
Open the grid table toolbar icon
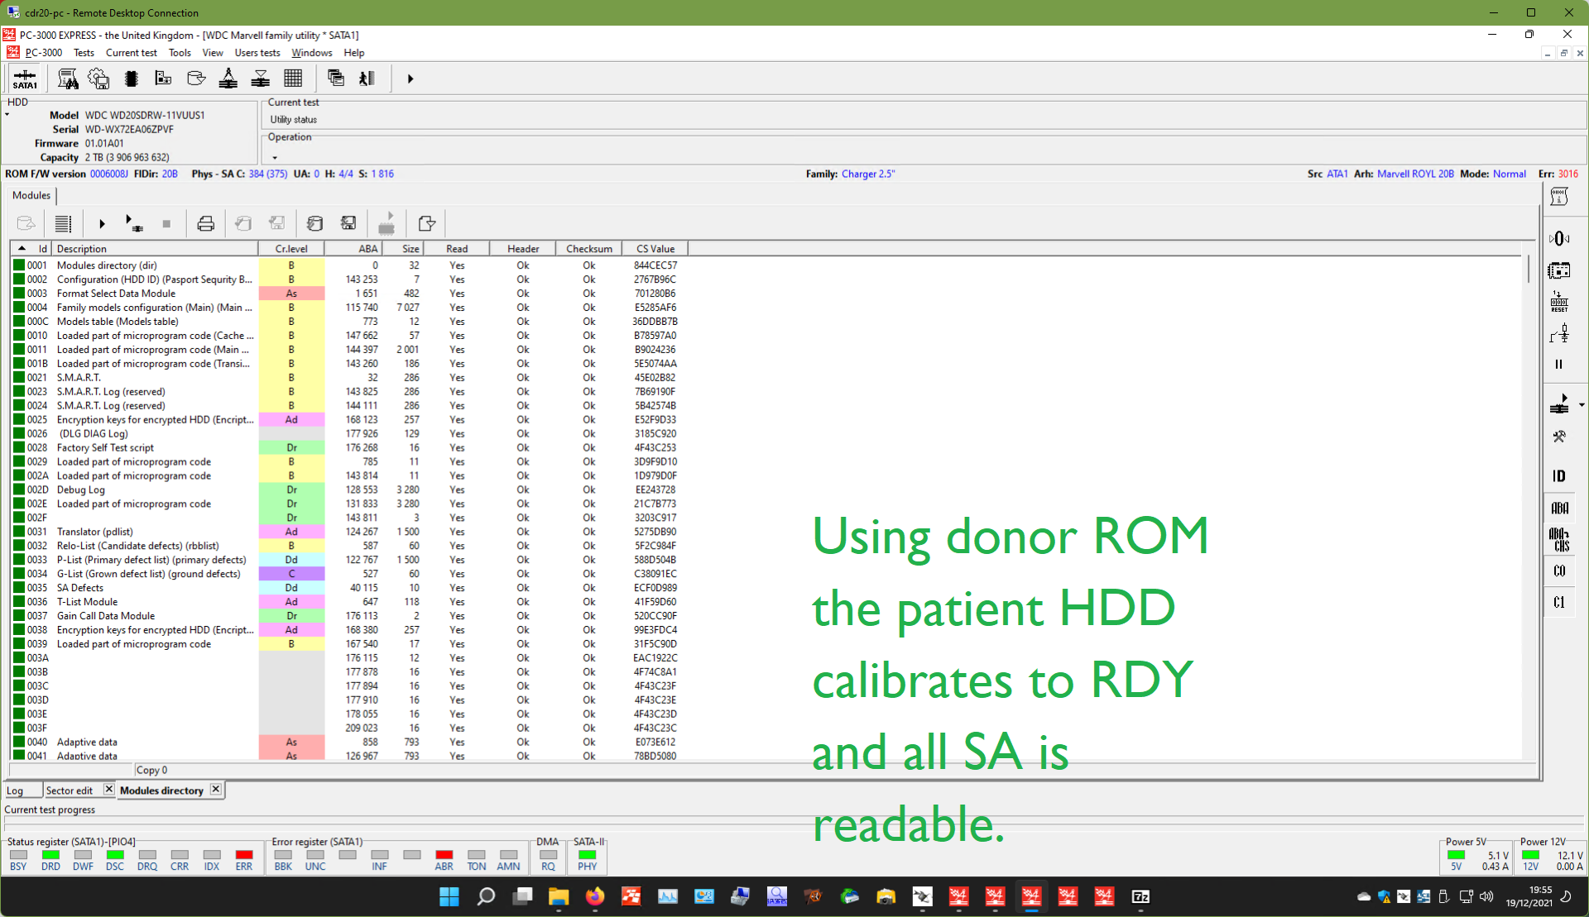(293, 79)
